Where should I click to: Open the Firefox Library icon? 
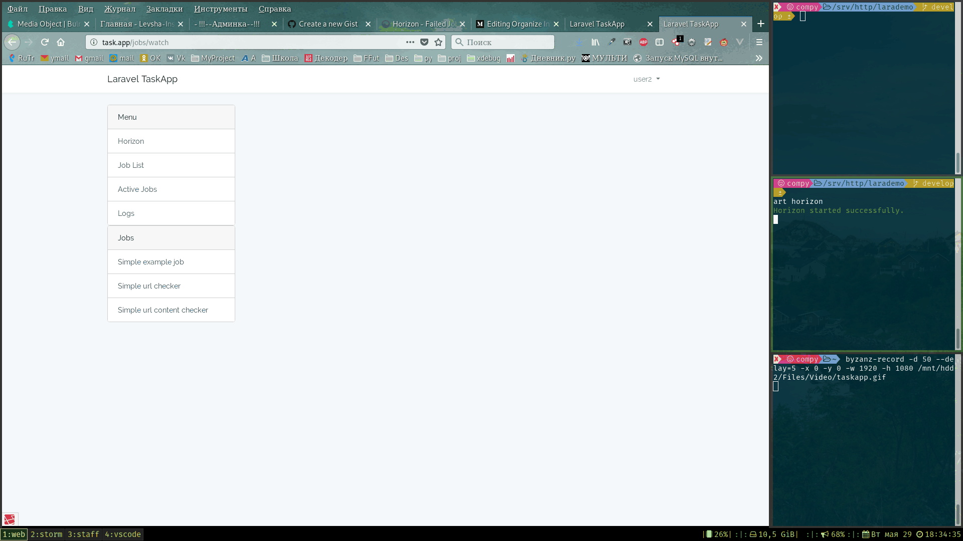[x=595, y=43]
